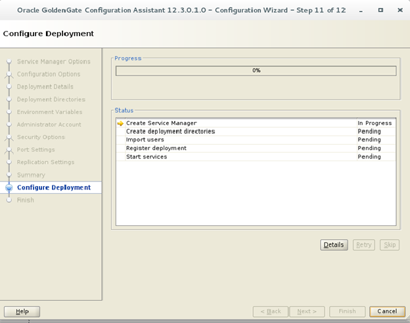
Task: Click the Summary step bullet icon
Action: [x=9, y=175]
